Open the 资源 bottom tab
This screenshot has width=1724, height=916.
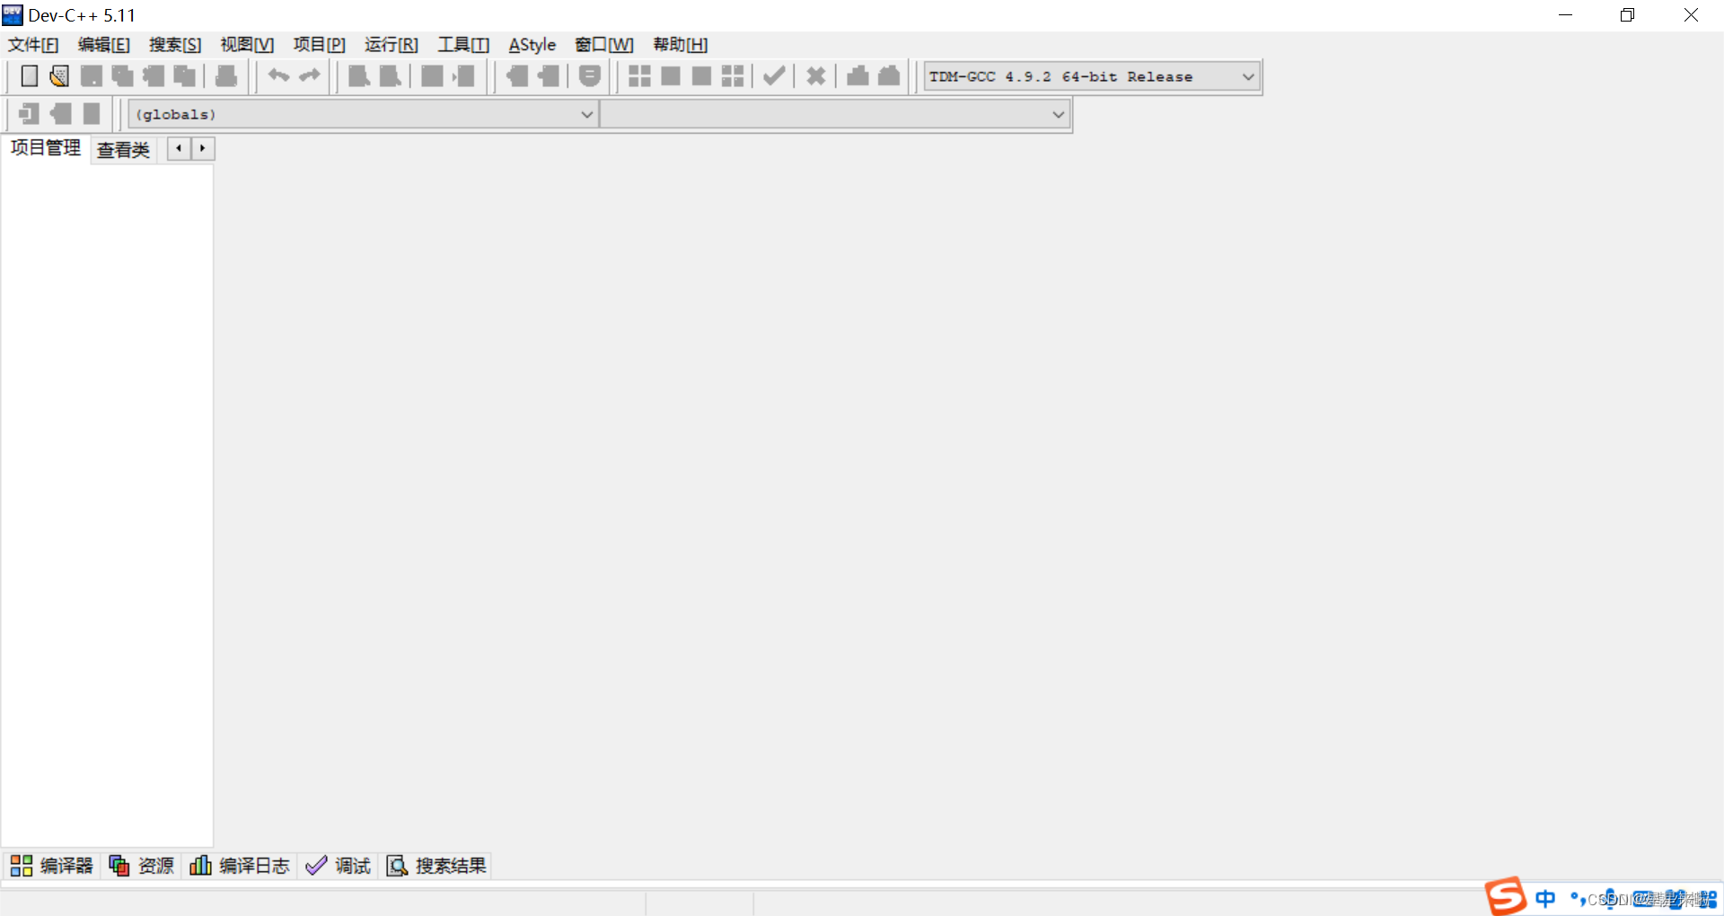click(142, 866)
